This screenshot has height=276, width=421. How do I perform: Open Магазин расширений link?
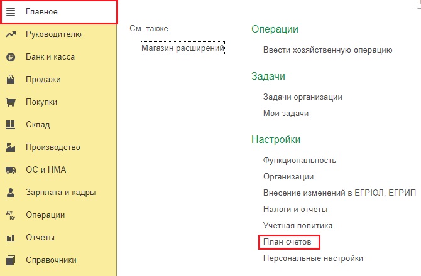[x=183, y=48]
